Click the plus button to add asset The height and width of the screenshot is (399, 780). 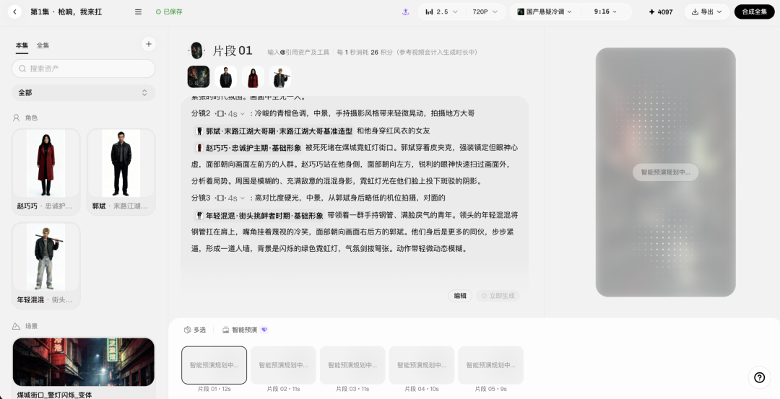(x=148, y=44)
